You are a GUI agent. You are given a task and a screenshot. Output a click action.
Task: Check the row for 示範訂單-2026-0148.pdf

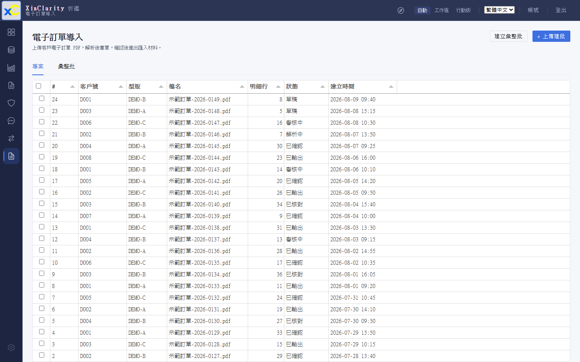coord(41,110)
